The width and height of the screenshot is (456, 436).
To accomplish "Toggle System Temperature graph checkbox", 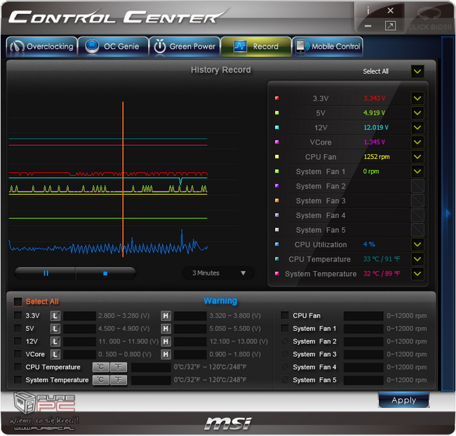I will click(x=417, y=273).
